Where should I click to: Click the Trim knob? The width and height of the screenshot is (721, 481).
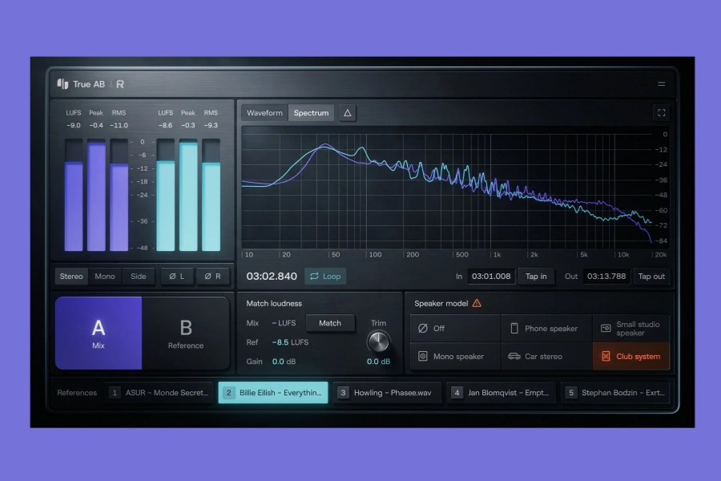[x=378, y=342]
